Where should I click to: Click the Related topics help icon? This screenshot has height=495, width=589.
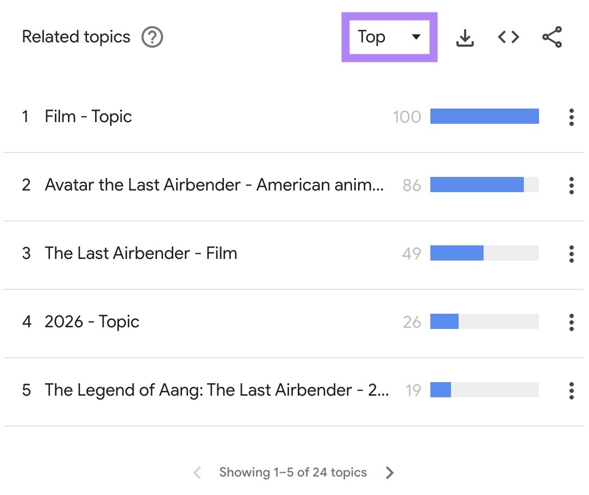point(152,37)
